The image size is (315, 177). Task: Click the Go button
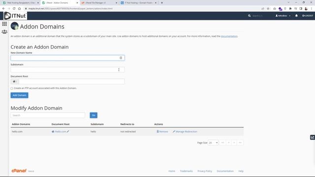point(94,115)
